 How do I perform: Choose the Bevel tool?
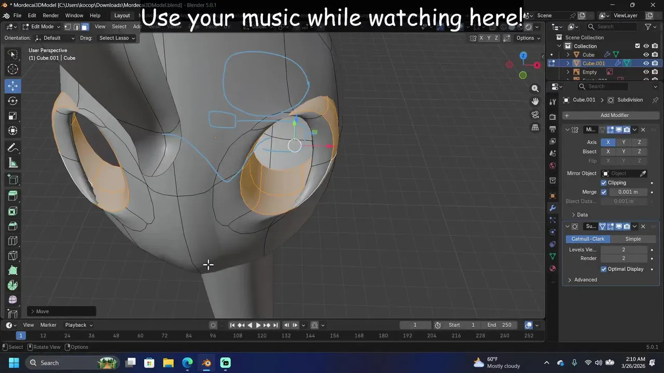click(13, 226)
